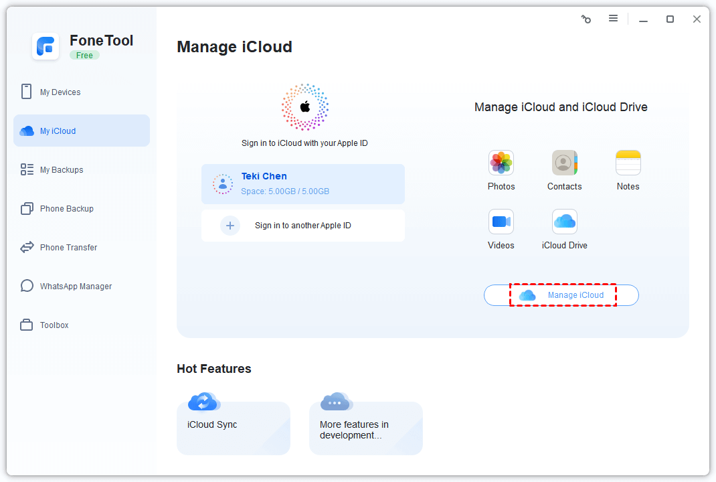Click the FoneTool logo
The image size is (716, 482).
click(46, 46)
